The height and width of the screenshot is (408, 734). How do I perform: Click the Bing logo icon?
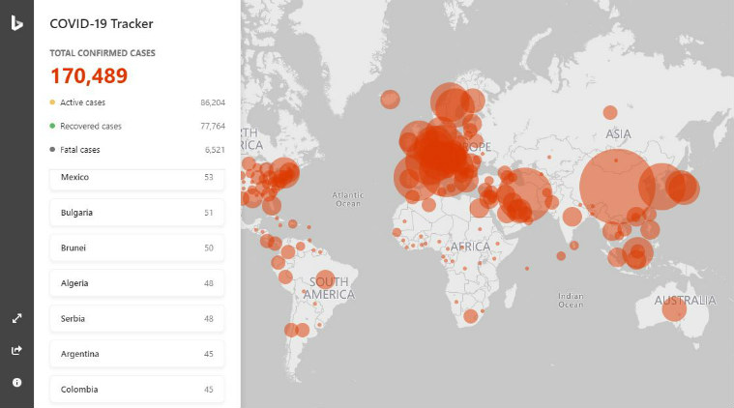point(16,23)
